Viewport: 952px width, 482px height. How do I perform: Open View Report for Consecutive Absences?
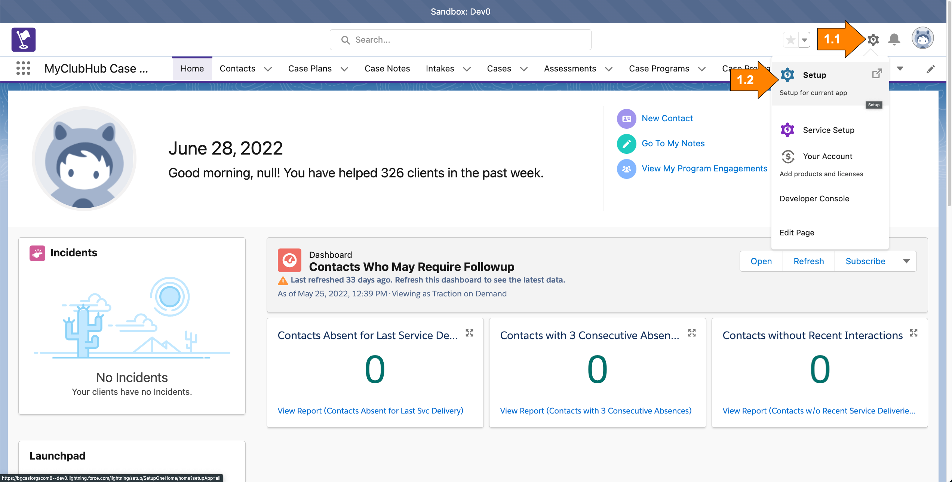tap(596, 411)
